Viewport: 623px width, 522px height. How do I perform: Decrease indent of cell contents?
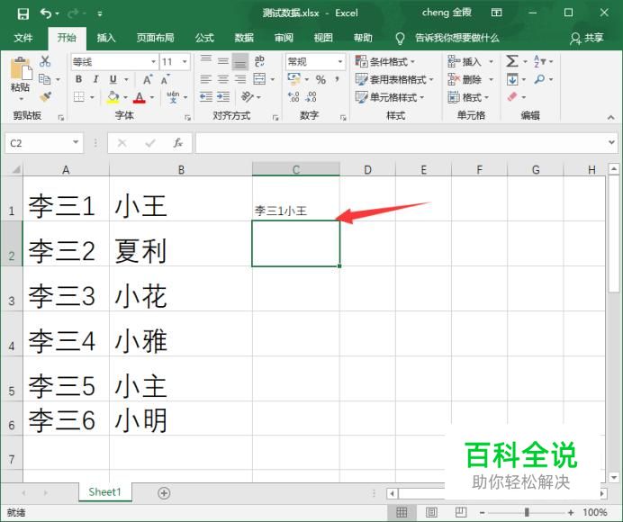click(x=205, y=97)
